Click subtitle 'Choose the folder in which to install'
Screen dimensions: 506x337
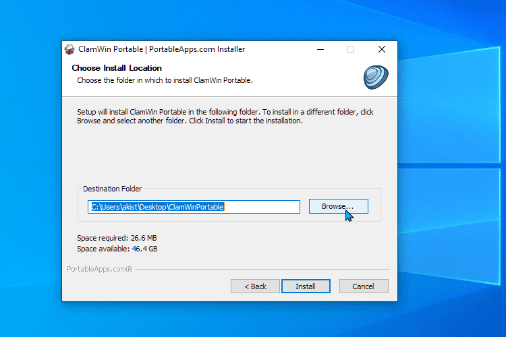pos(165,80)
